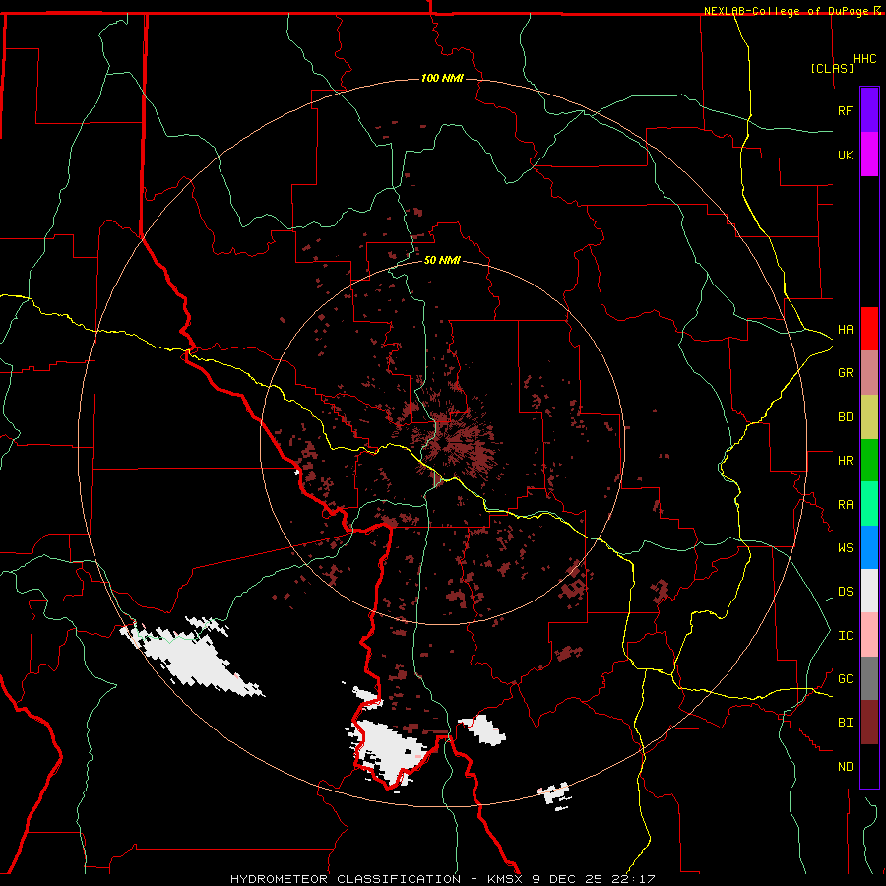Click the IC legend label

[846, 636]
